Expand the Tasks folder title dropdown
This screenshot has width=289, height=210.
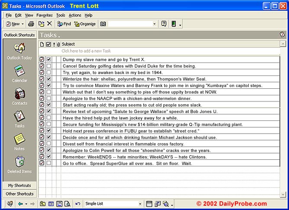[59, 36]
